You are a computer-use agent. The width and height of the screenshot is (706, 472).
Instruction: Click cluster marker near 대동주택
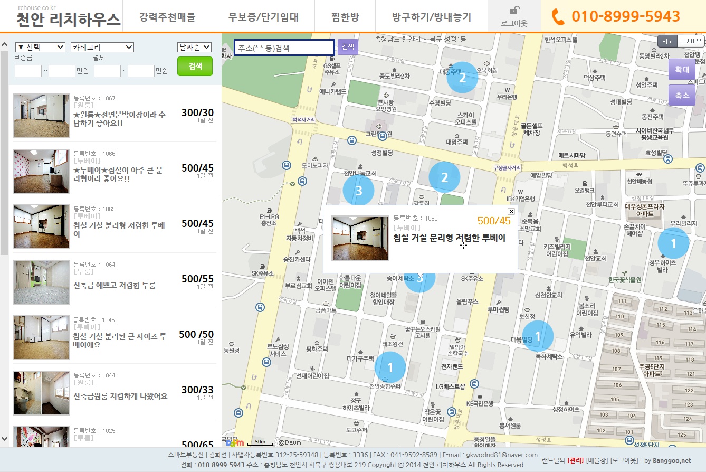462,78
